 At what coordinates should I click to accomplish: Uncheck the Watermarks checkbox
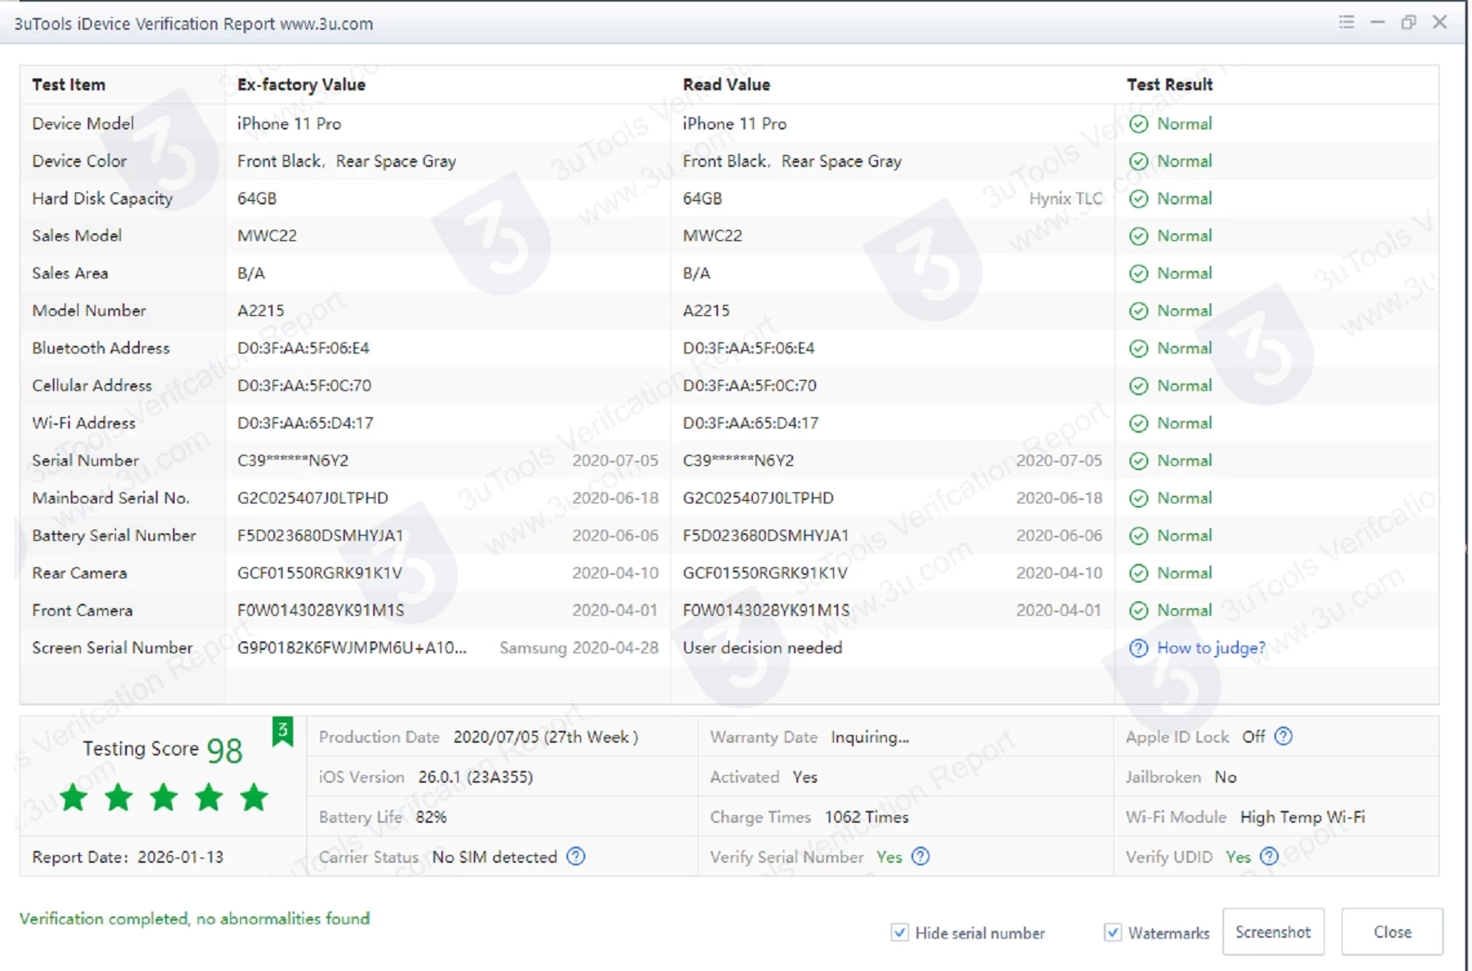pyautogui.click(x=1113, y=933)
